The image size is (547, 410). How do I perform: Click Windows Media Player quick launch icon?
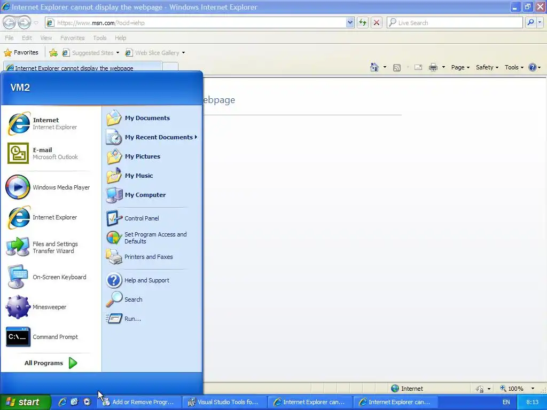point(87,402)
